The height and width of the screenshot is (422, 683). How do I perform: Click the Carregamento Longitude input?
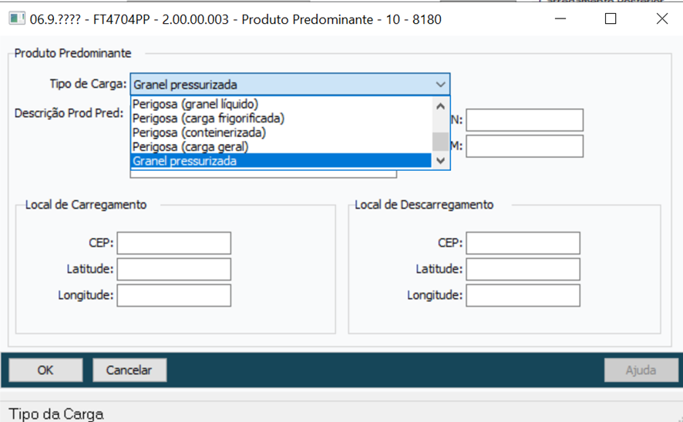click(x=173, y=295)
